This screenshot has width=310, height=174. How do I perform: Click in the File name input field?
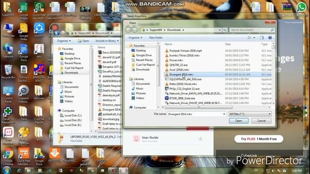(195, 114)
